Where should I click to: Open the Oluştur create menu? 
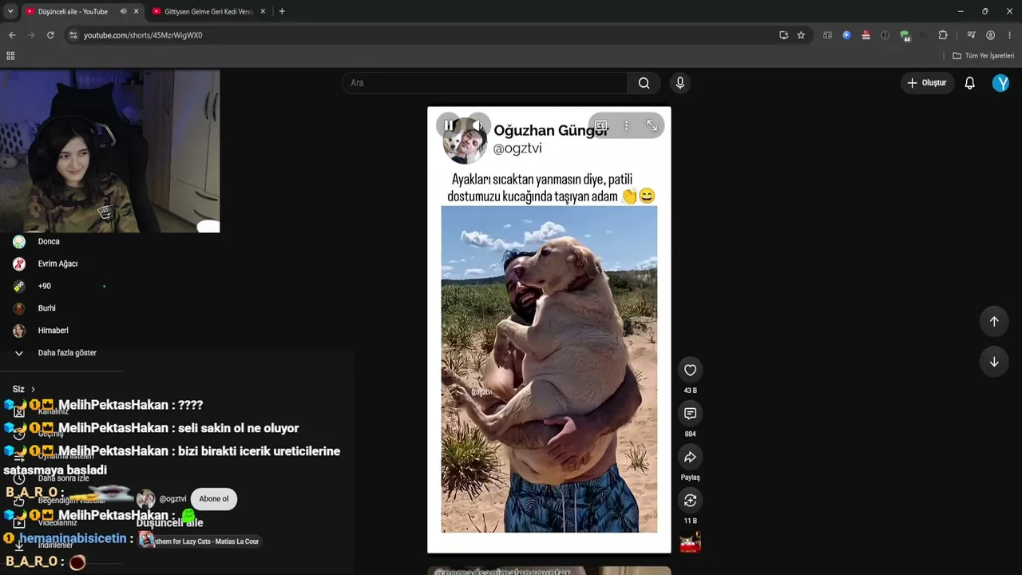pos(927,83)
